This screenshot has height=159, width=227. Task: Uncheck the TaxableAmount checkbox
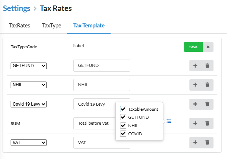(123, 109)
